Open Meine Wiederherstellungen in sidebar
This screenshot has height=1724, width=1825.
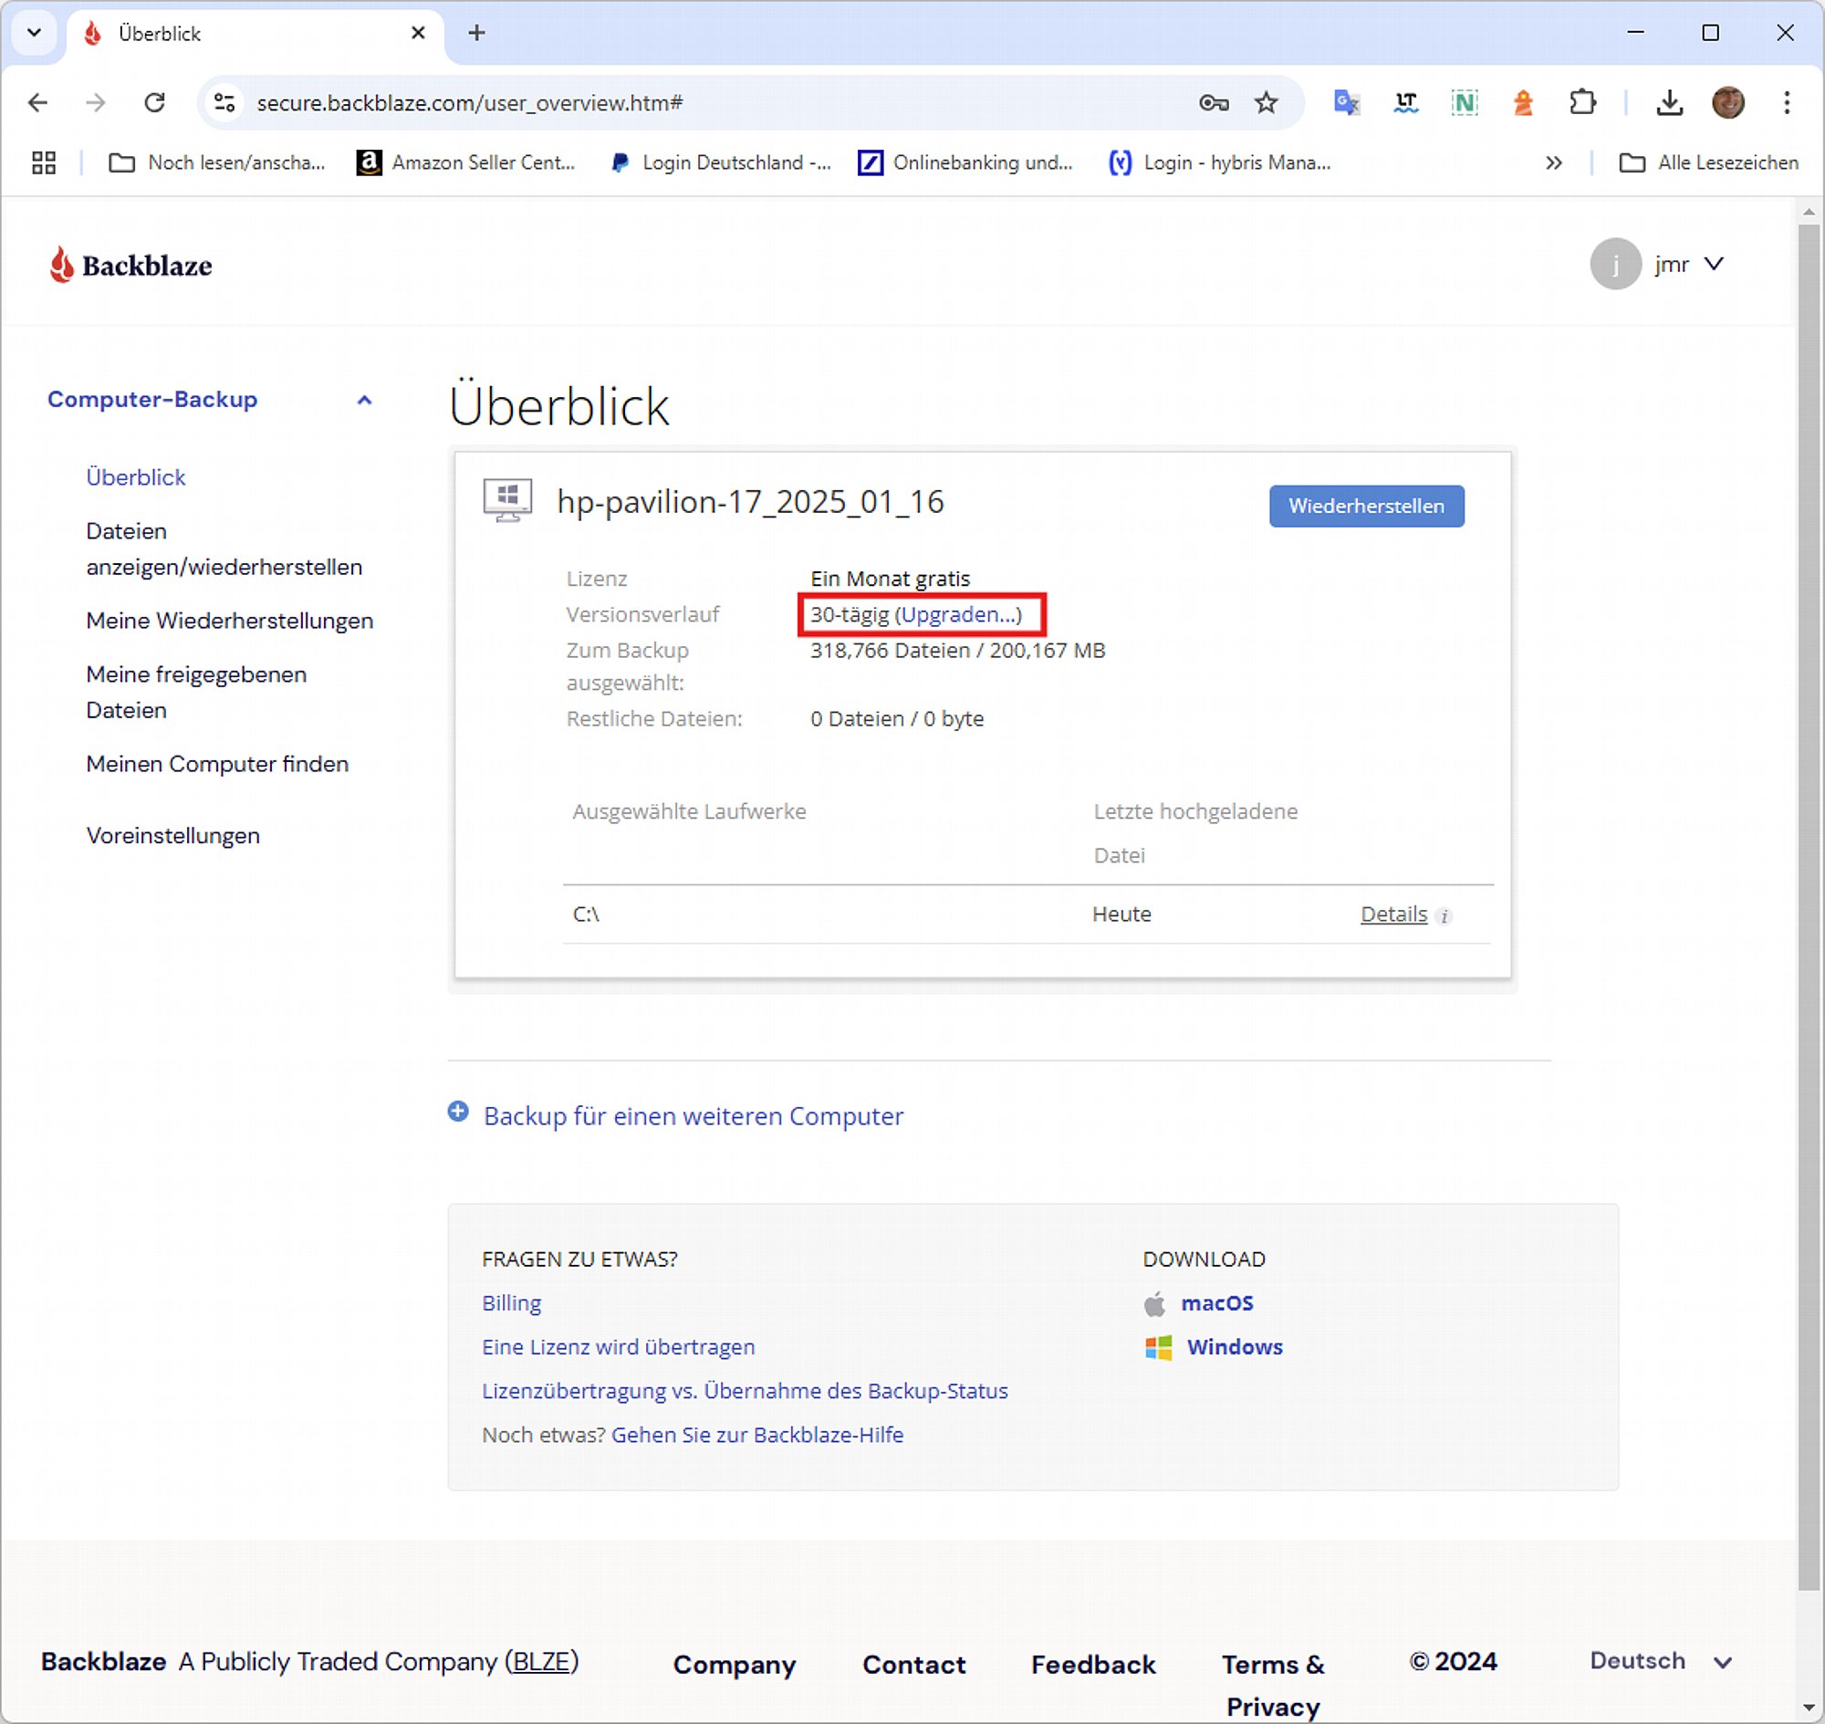(x=230, y=621)
